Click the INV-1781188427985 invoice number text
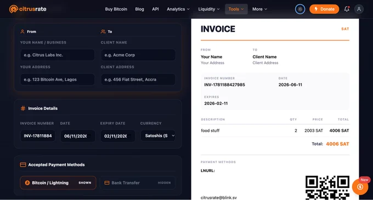This screenshot has width=373, height=200. point(224,85)
